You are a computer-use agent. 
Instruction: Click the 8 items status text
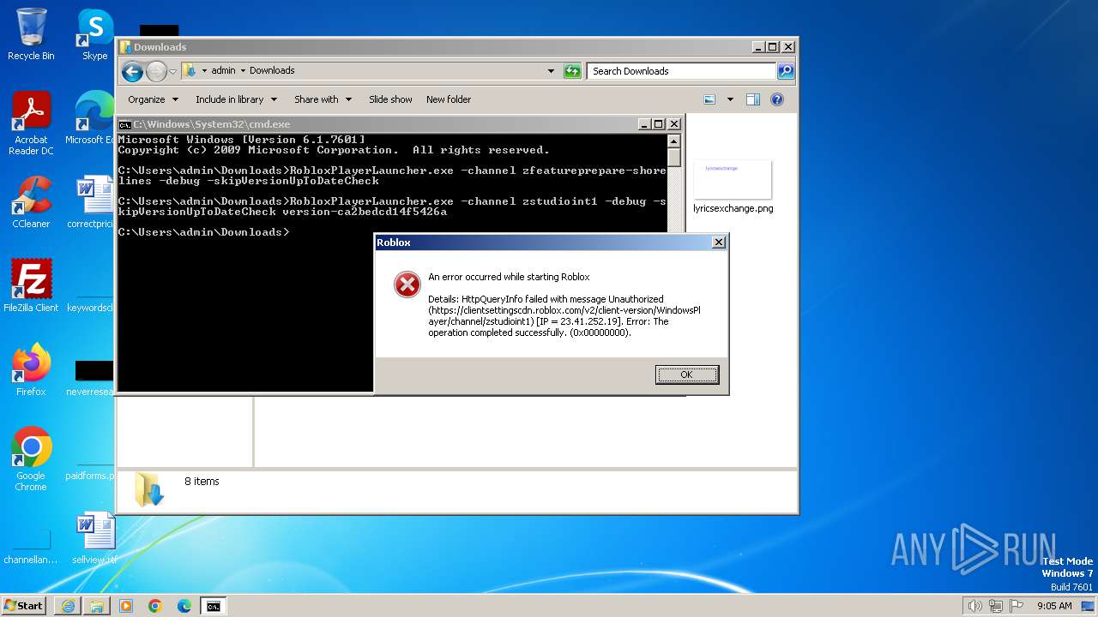tap(202, 482)
